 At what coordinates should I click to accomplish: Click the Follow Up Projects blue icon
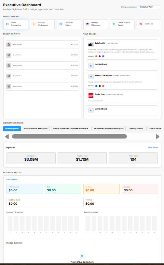61,24
